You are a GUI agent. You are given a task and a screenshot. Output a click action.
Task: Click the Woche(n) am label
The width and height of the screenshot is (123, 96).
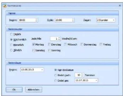70,39
